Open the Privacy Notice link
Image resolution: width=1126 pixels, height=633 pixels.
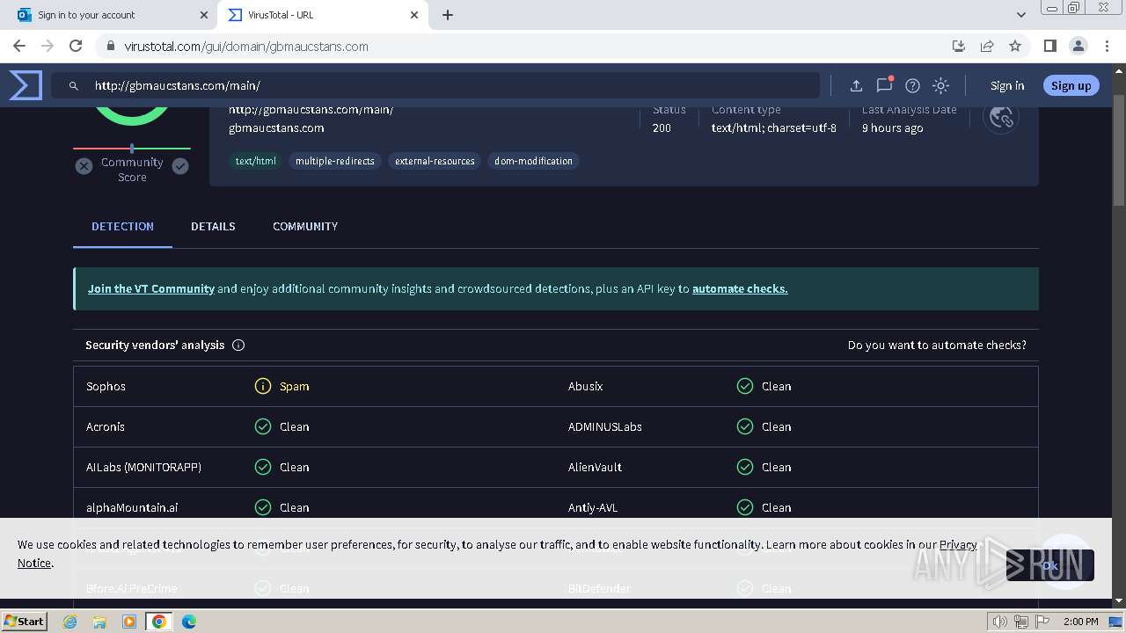coord(958,544)
